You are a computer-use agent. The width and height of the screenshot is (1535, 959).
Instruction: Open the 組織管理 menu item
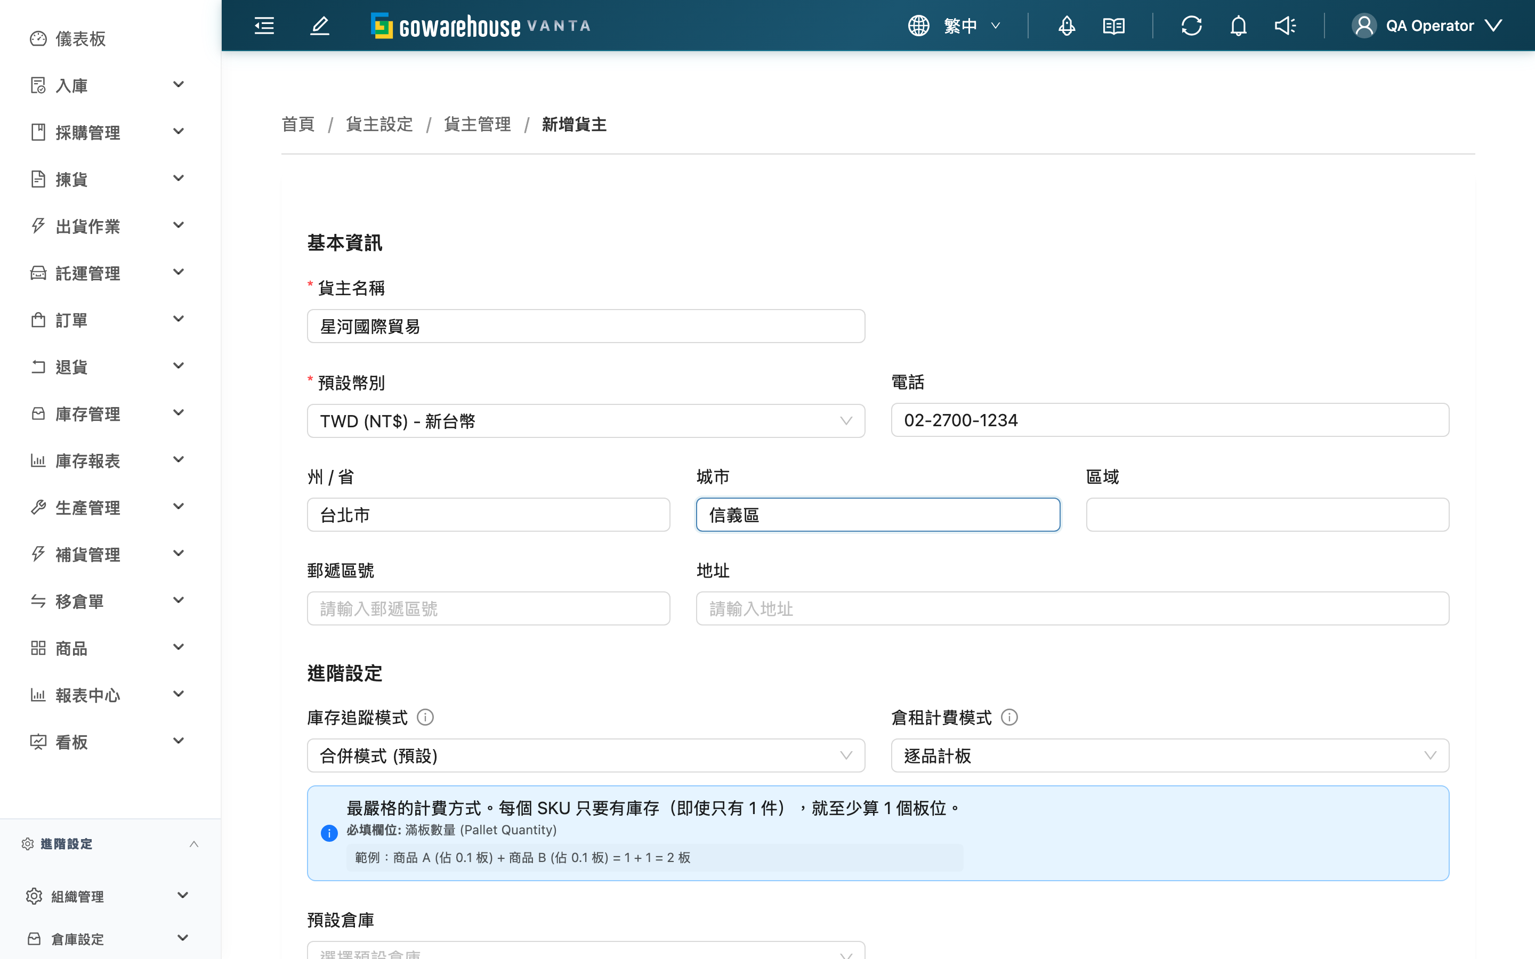[x=110, y=896]
